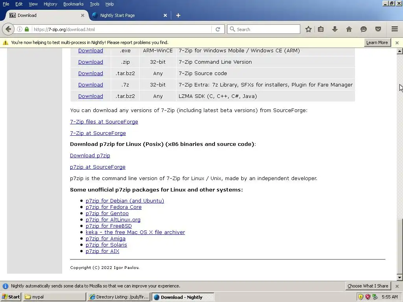Save page to Pocket icon
The image size is (403, 302).
[x=378, y=29]
